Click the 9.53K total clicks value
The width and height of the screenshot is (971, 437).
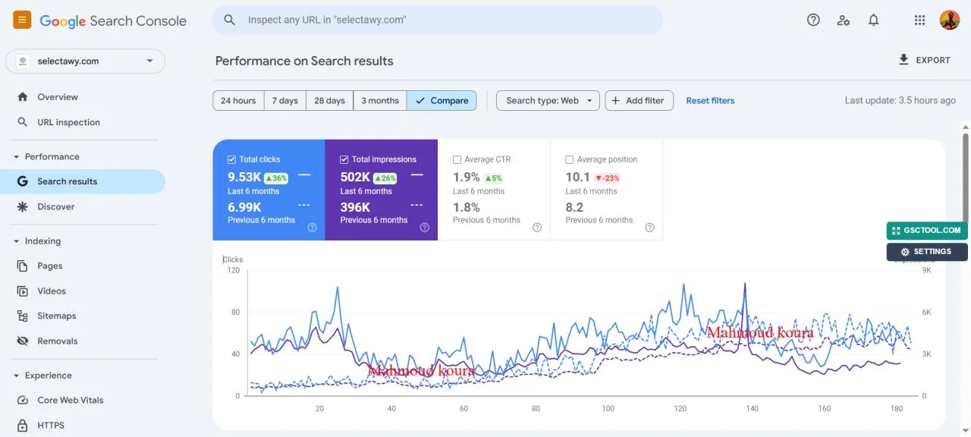pyautogui.click(x=244, y=177)
